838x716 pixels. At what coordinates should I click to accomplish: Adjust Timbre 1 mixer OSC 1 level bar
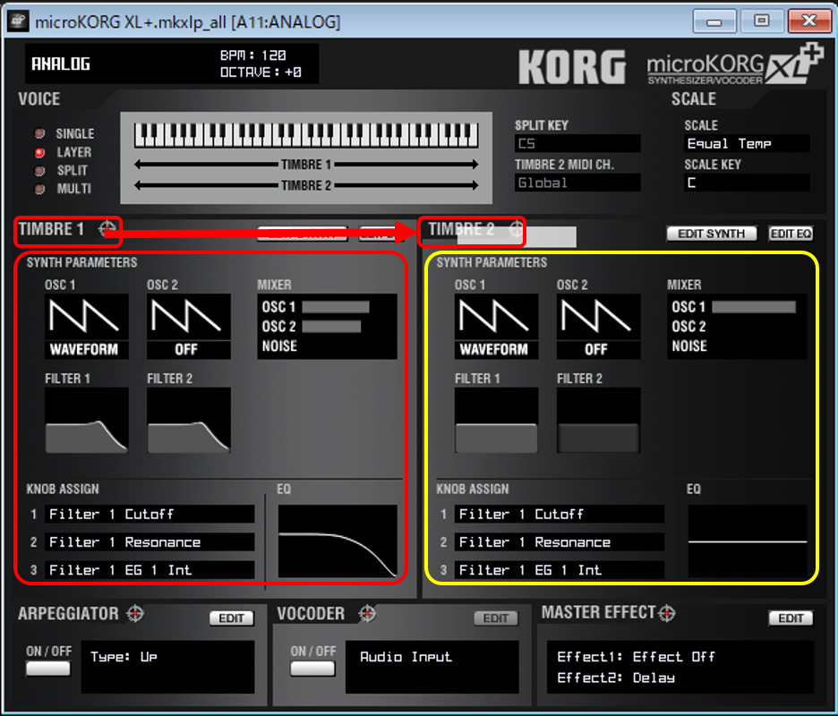click(x=336, y=307)
